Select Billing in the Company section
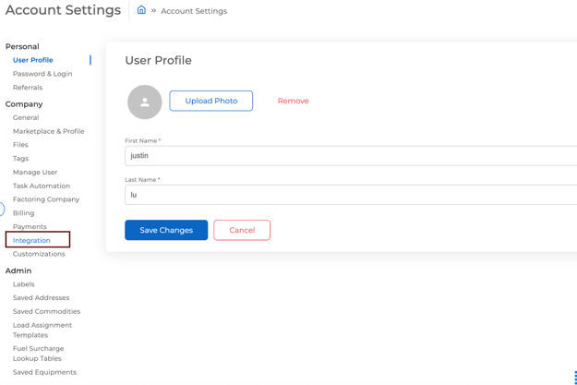Image resolution: width=577 pixels, height=385 pixels. tap(24, 212)
